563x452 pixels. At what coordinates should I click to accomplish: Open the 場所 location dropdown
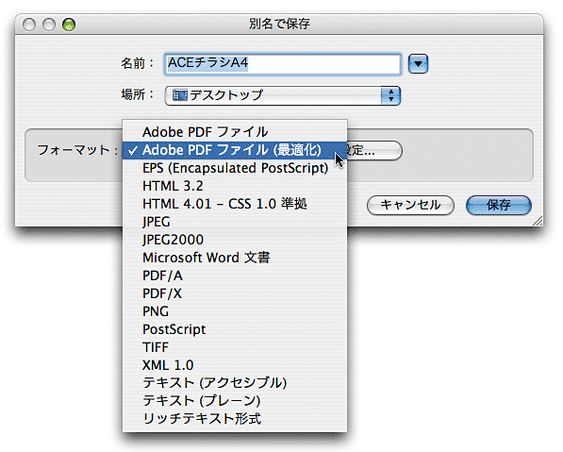283,95
